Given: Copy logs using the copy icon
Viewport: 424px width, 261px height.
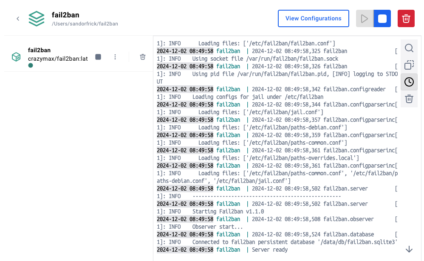Looking at the screenshot, I should click(x=409, y=65).
